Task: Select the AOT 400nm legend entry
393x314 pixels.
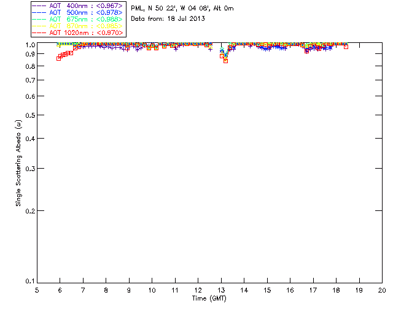Action: (x=77, y=6)
